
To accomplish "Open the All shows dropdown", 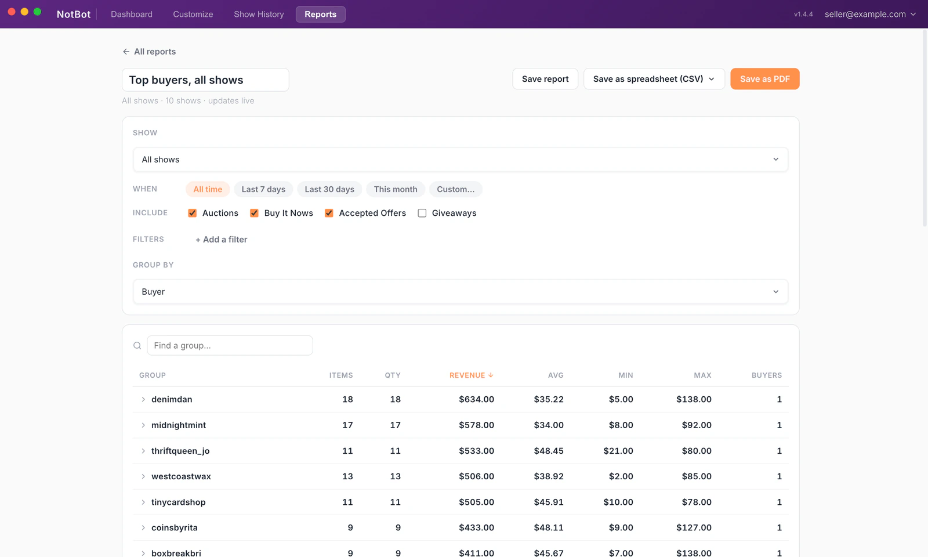I will tap(461, 160).
